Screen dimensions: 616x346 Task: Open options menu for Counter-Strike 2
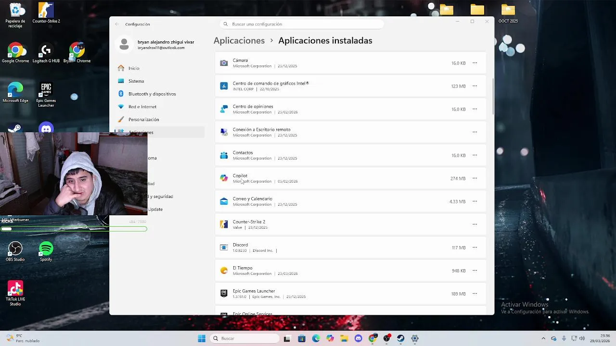coord(475,224)
